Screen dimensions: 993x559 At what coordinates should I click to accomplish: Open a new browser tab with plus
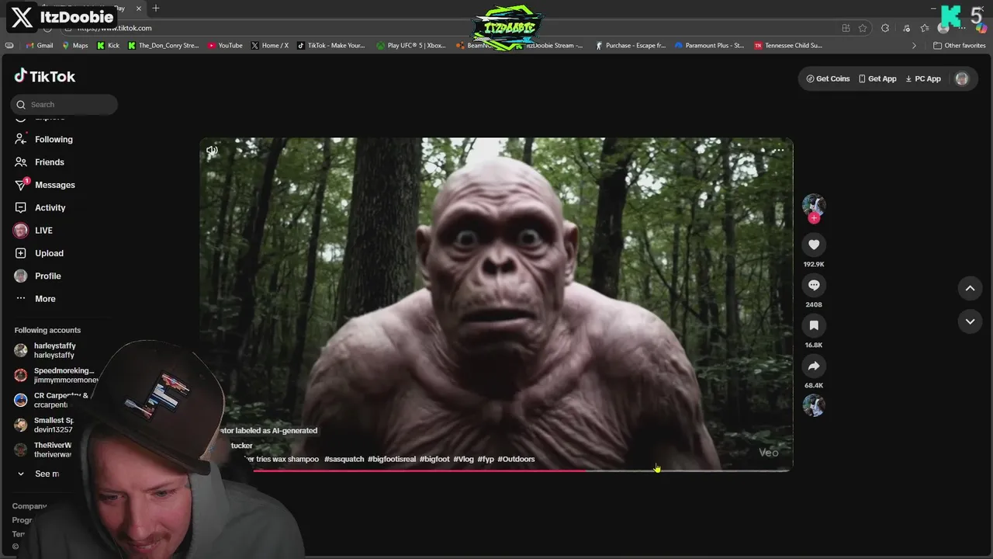156,9
